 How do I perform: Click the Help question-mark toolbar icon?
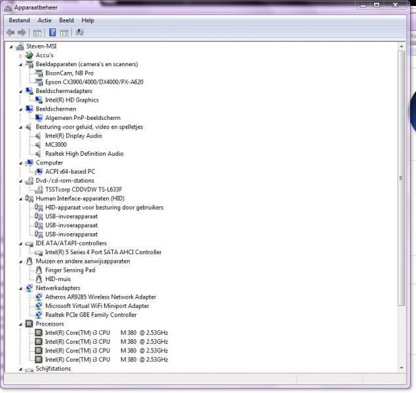pyautogui.click(x=52, y=32)
